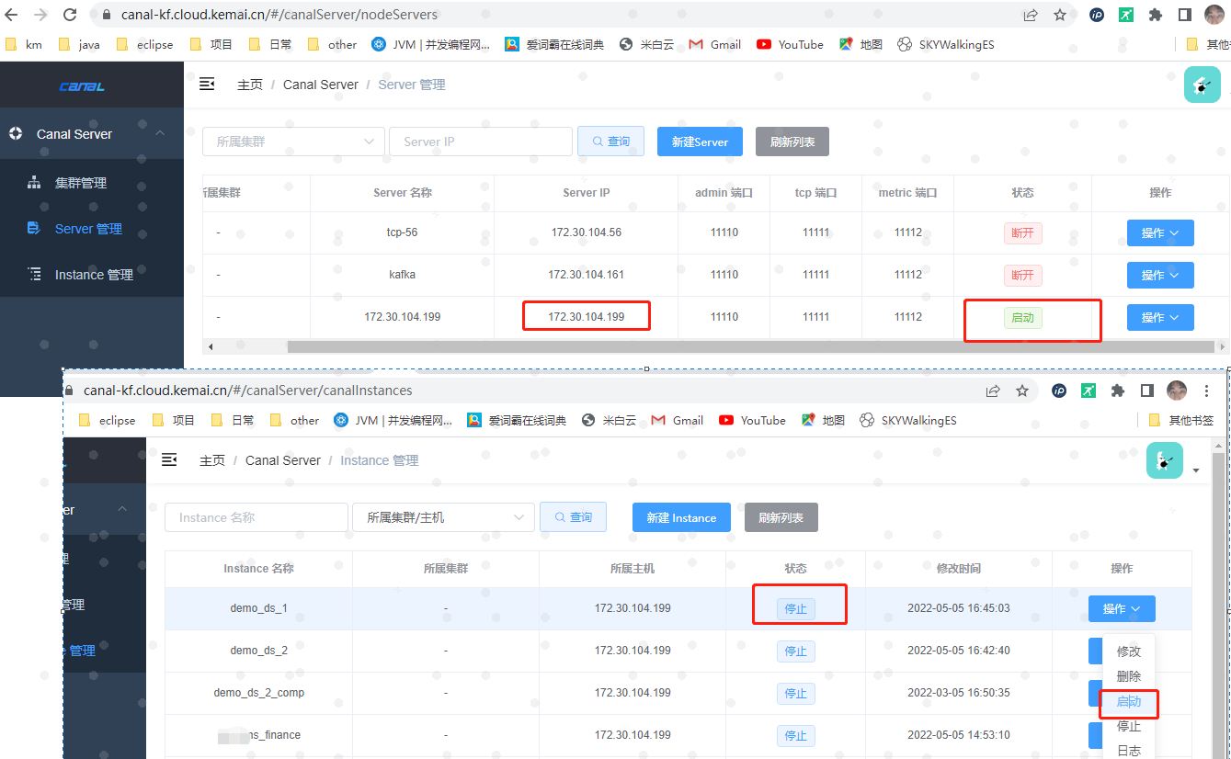The height and width of the screenshot is (759, 1231).
Task: Click the 新建Server button
Action: click(x=699, y=141)
